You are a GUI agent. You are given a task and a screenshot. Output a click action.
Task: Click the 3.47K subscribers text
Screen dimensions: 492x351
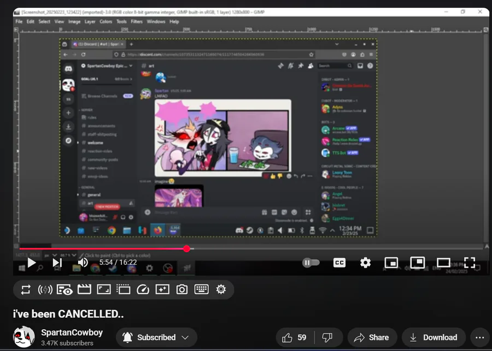click(x=67, y=343)
